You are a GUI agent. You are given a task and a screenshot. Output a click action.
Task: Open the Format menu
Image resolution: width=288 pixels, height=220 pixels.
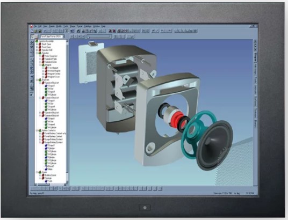tap(80, 26)
